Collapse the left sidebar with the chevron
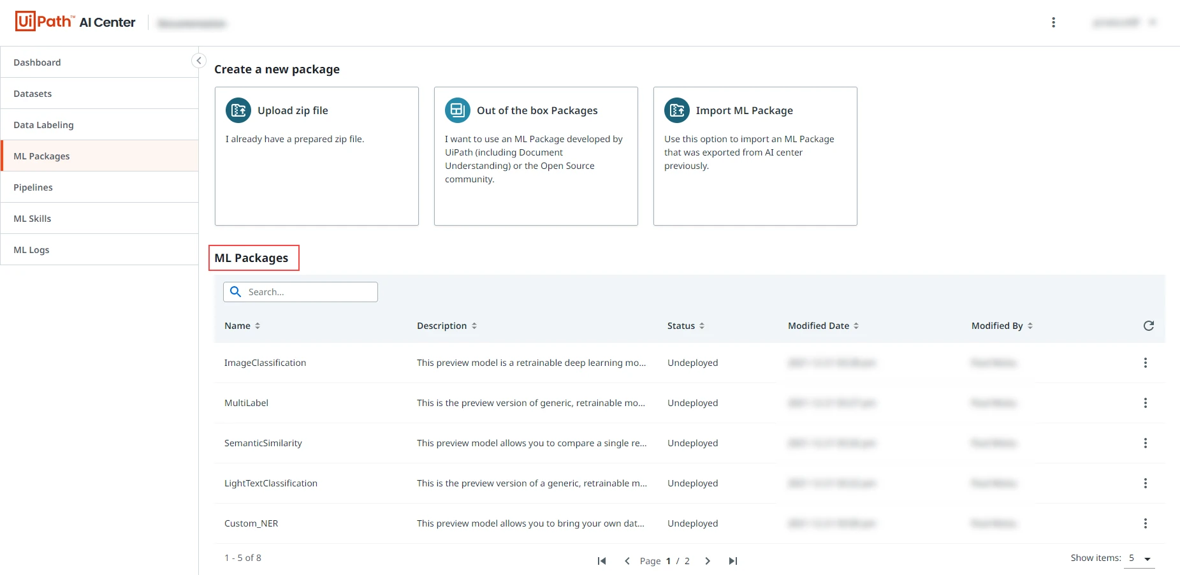 point(199,61)
